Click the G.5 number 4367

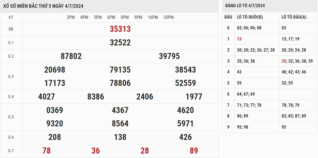(x=120, y=110)
